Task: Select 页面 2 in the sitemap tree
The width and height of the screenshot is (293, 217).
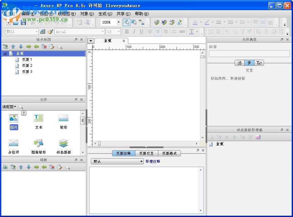Action: point(26,65)
